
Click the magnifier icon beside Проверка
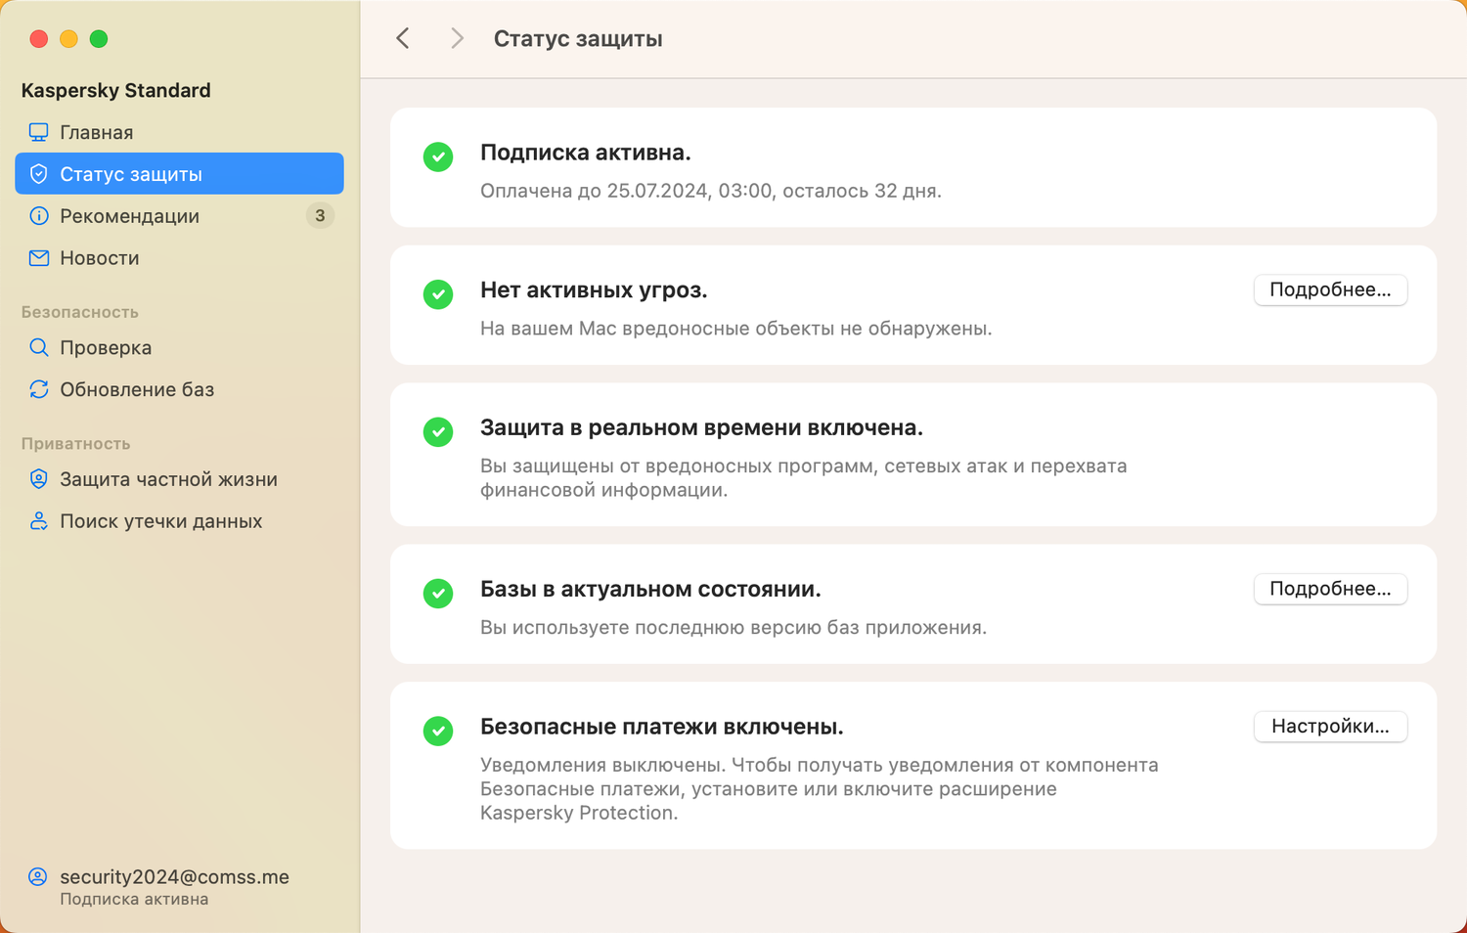(x=39, y=347)
